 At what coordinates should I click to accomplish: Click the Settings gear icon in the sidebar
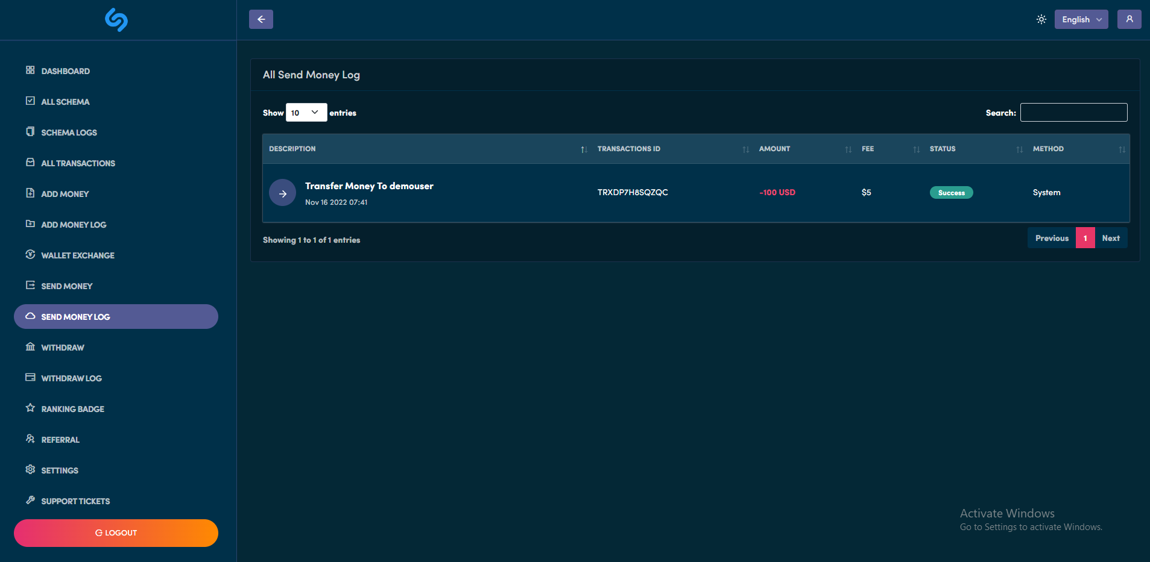[x=30, y=470]
